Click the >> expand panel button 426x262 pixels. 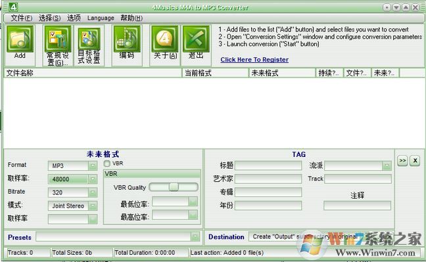[402, 160]
